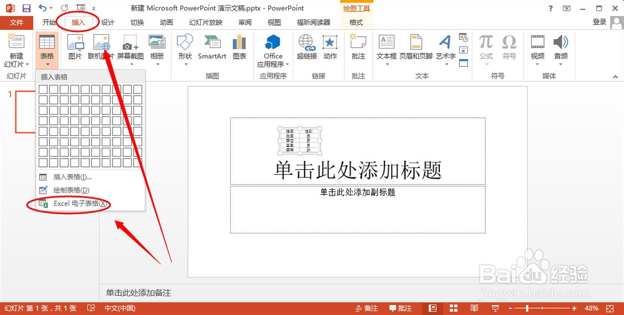
Task: Click the slide number small icon
Action: (x=463, y=50)
